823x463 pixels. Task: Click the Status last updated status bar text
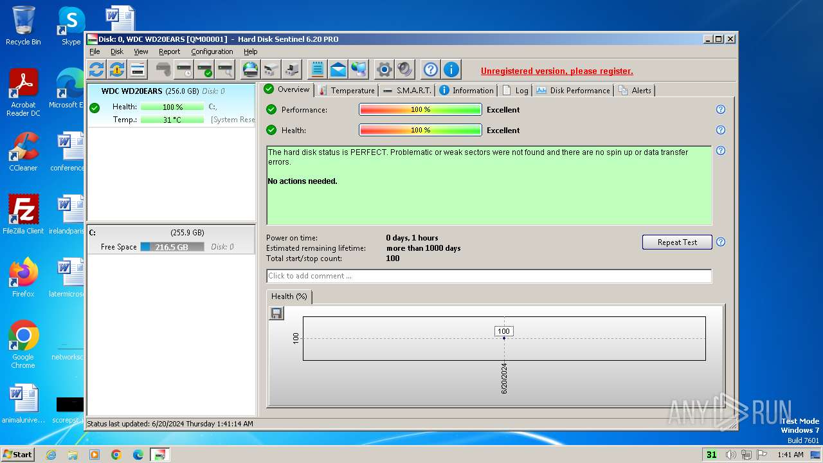[x=170, y=424]
